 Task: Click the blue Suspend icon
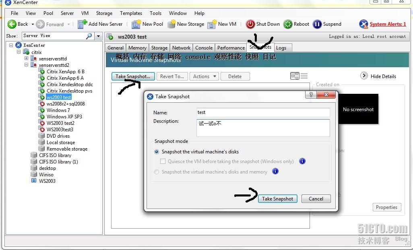point(317,24)
